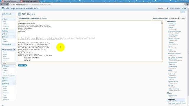The width and height of the screenshot is (189, 106).
Task: Click the Appearance icon in sidebar
Action: [x=3, y=49]
